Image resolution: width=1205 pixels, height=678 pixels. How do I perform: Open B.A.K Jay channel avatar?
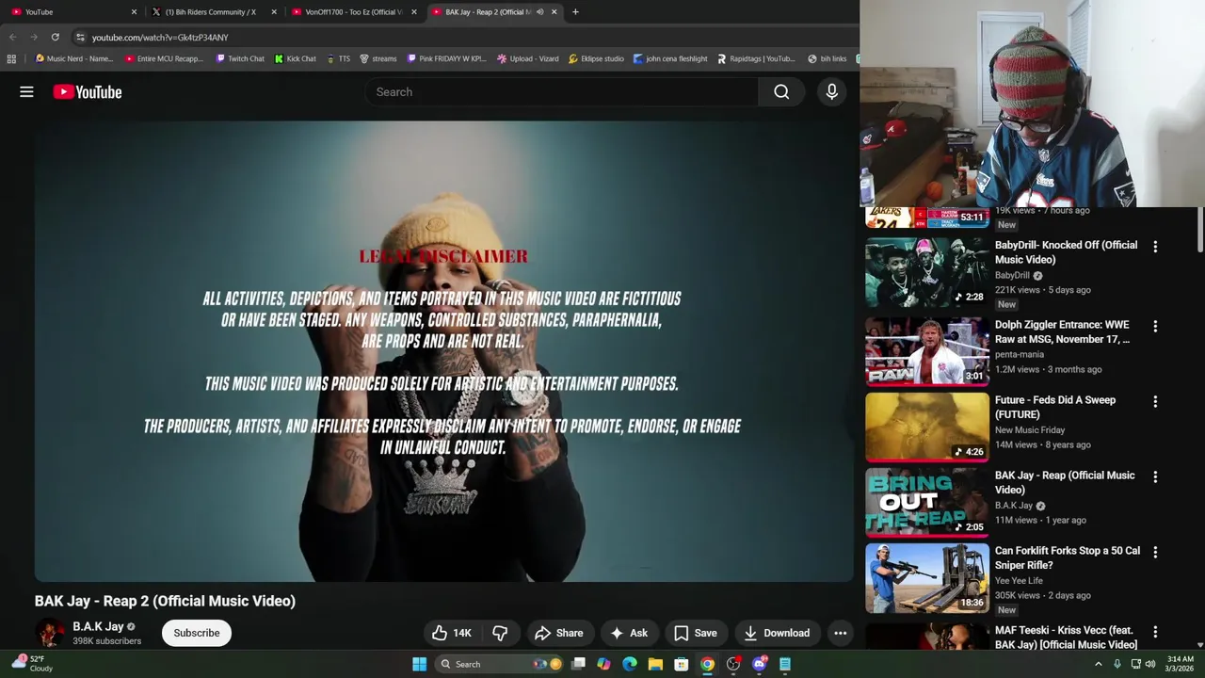click(x=50, y=633)
